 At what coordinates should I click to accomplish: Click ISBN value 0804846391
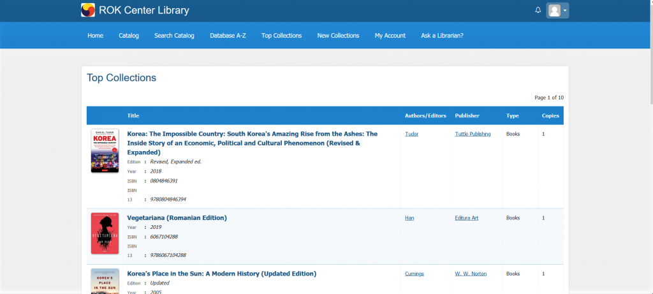(164, 180)
